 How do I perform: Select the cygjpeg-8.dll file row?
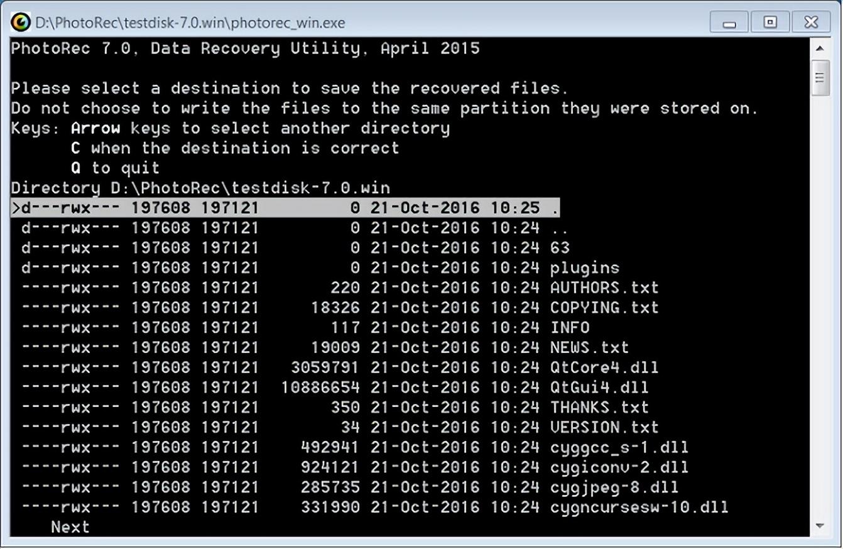(614, 487)
